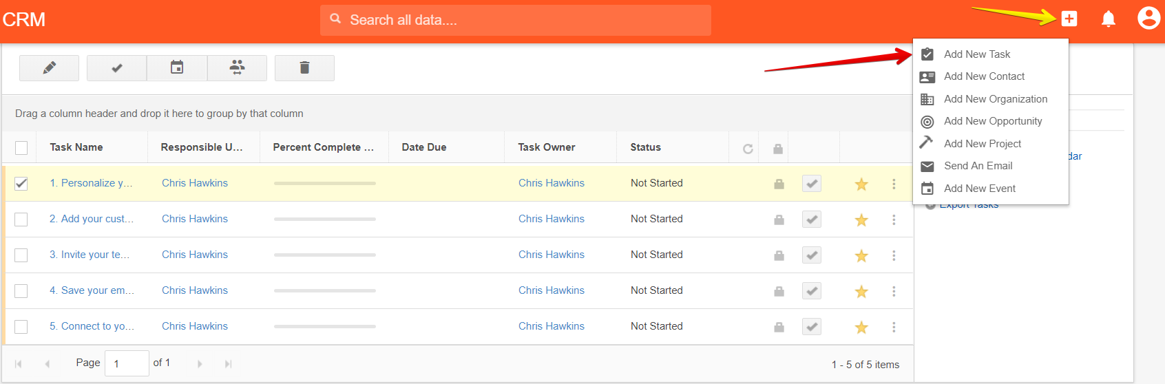This screenshot has width=1165, height=384.
Task: Click lock icon in Connect to yo row
Action: coord(779,327)
